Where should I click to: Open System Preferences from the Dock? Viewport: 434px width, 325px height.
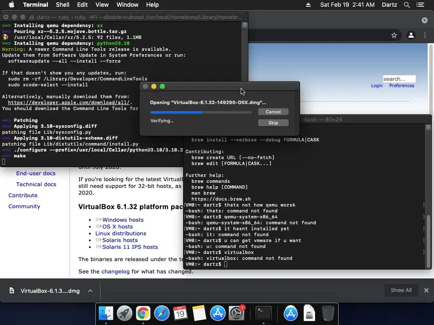[x=236, y=313]
